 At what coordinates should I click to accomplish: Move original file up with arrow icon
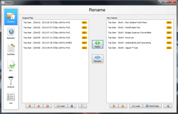39,106
